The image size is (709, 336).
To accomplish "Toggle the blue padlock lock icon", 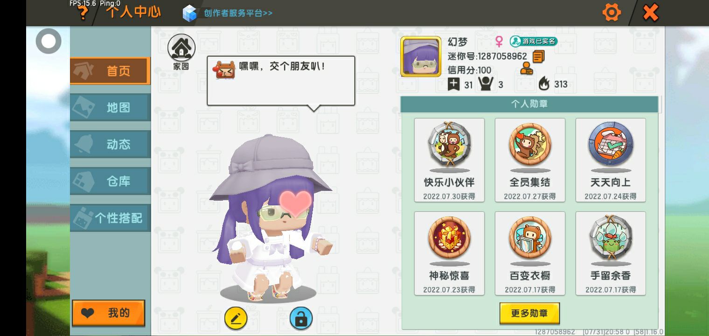I will tap(301, 319).
